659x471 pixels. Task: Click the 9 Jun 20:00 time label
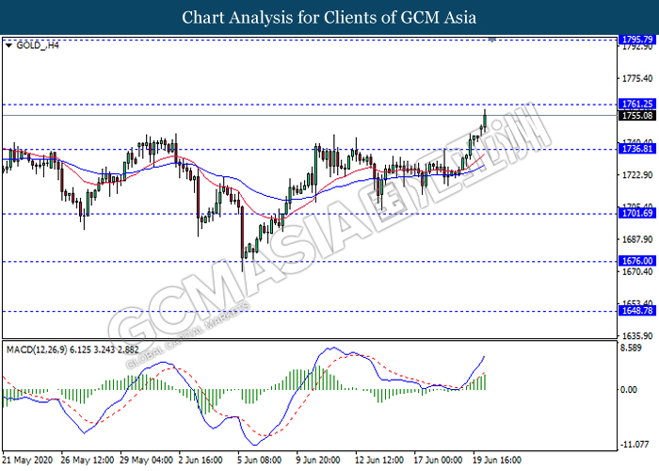tap(318, 460)
